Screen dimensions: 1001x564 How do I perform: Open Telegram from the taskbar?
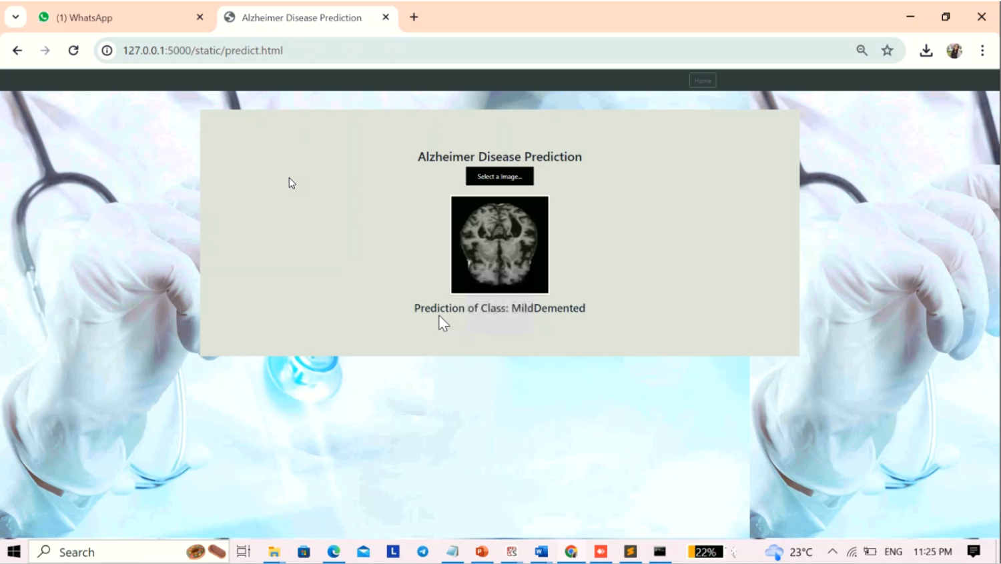pyautogui.click(x=422, y=551)
